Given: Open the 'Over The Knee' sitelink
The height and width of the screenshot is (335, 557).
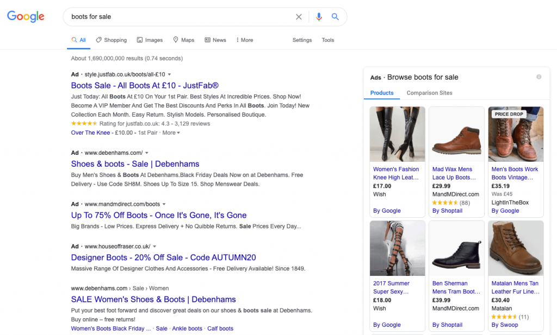Looking at the screenshot, I should point(91,132).
